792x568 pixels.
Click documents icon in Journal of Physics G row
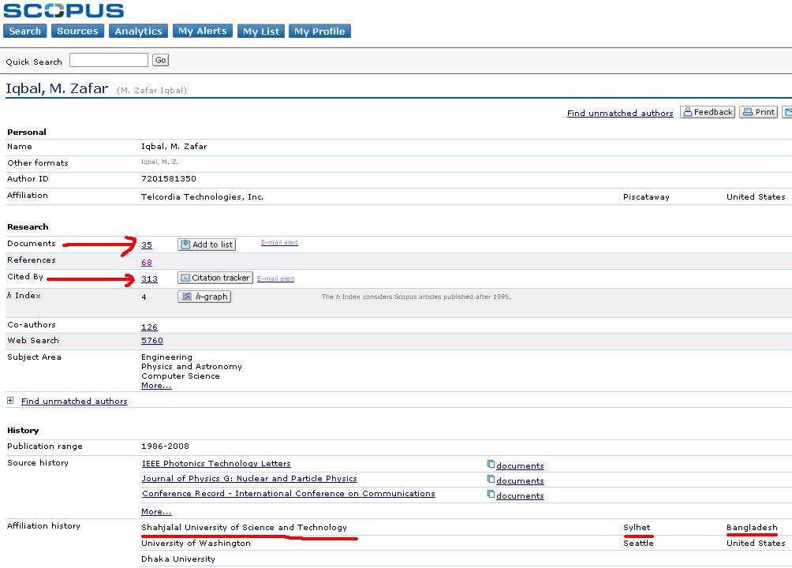pos(491,479)
